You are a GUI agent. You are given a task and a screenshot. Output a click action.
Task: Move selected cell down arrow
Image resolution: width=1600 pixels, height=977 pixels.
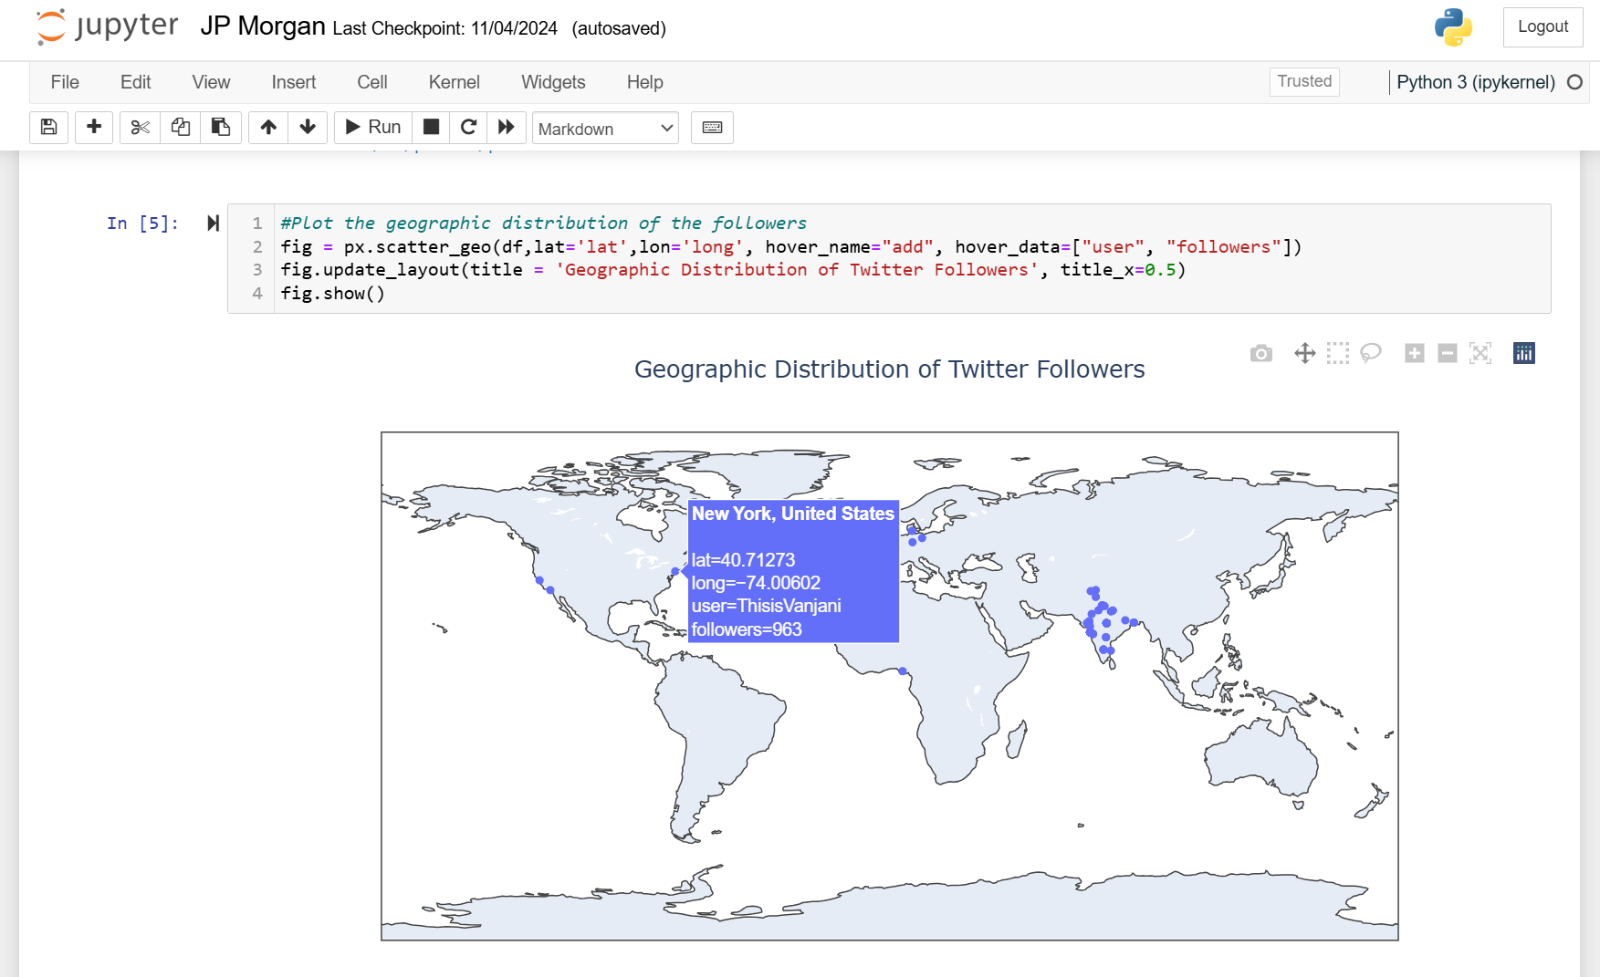click(x=308, y=128)
